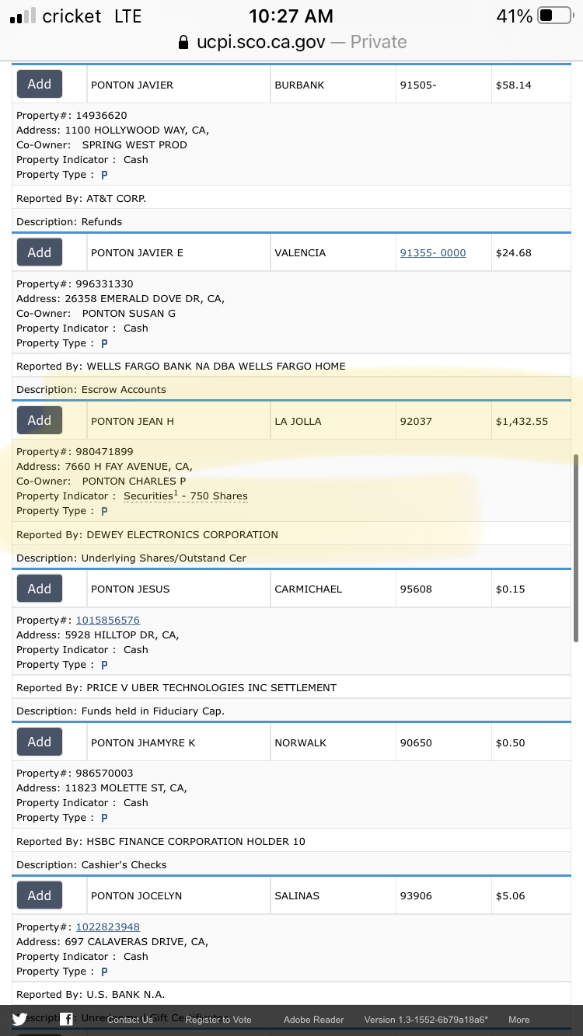This screenshot has height=1036, width=583.
Task: Open Property Type P for Valencia record
Action: (x=104, y=343)
